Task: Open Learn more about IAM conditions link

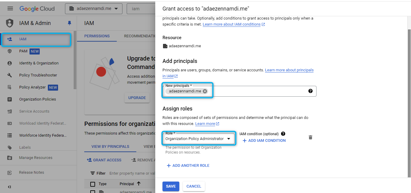Action: coord(232,24)
